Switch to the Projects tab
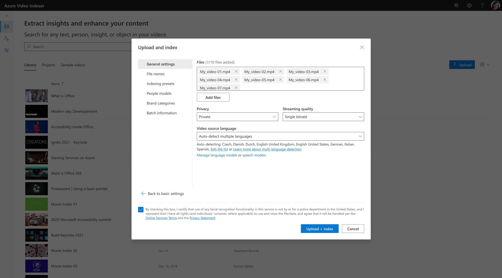 click(x=48, y=65)
